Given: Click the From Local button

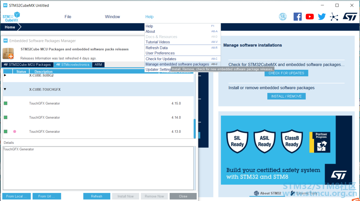Looking at the screenshot, I should tap(16, 196).
